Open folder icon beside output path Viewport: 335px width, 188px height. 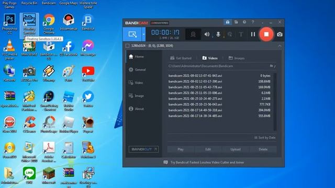[271, 66]
